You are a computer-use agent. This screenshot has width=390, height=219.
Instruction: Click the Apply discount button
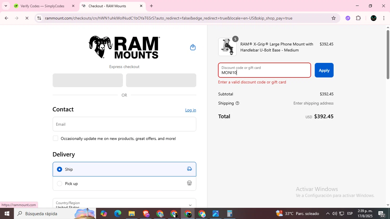point(324,70)
